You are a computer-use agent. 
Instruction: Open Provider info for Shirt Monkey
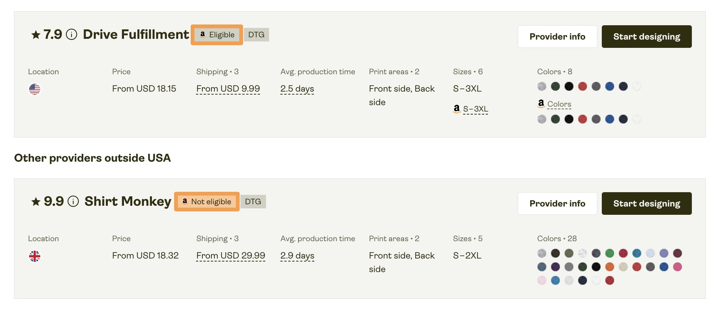click(557, 203)
